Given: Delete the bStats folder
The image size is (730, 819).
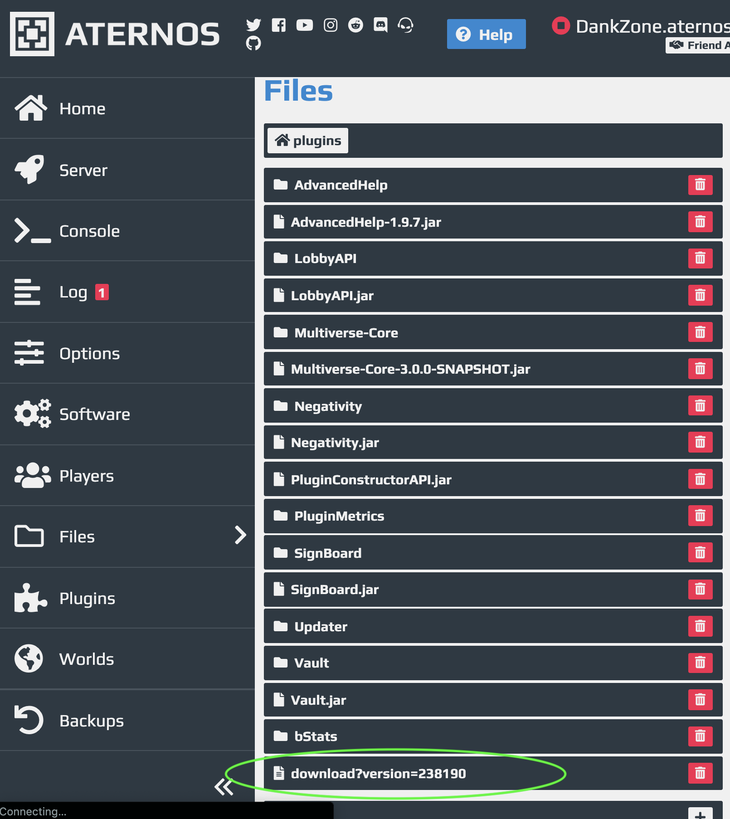Looking at the screenshot, I should (x=701, y=736).
